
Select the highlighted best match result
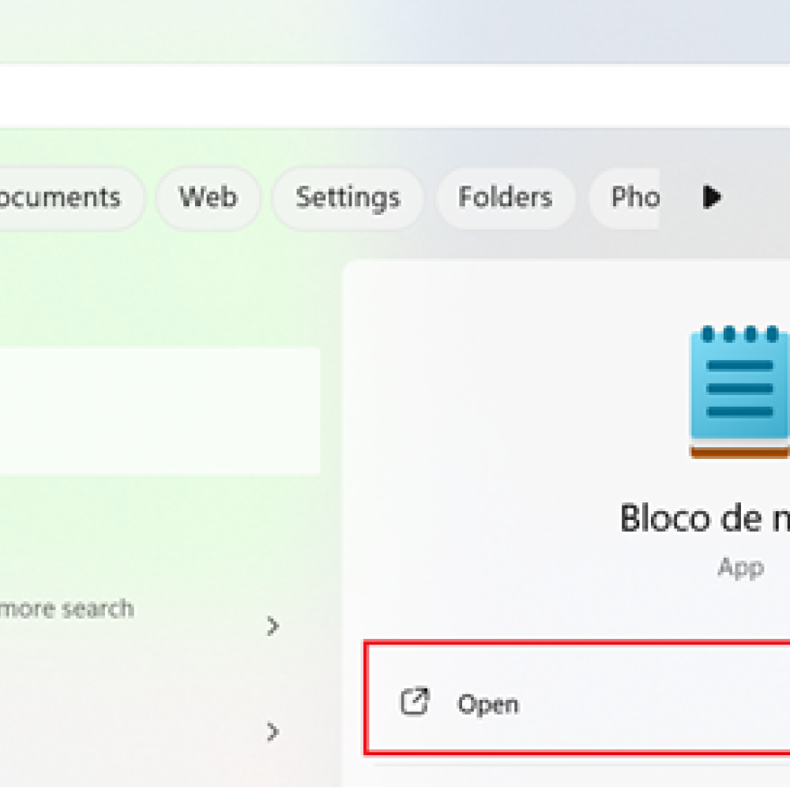tap(158, 411)
